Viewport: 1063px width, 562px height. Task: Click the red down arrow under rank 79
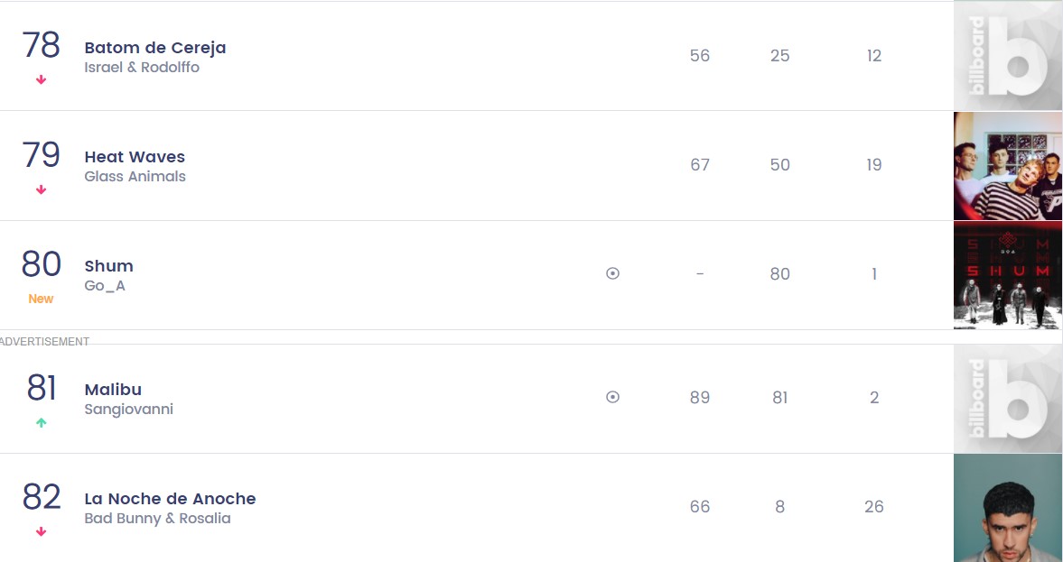pos(41,190)
